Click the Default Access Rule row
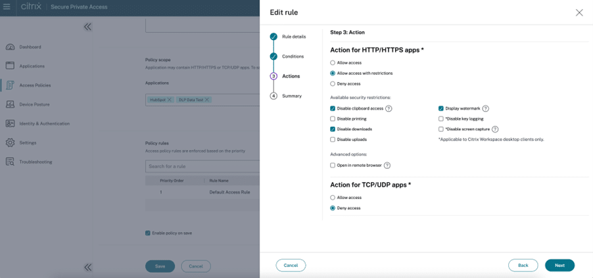Image resolution: width=593 pixels, height=278 pixels. (x=202, y=192)
